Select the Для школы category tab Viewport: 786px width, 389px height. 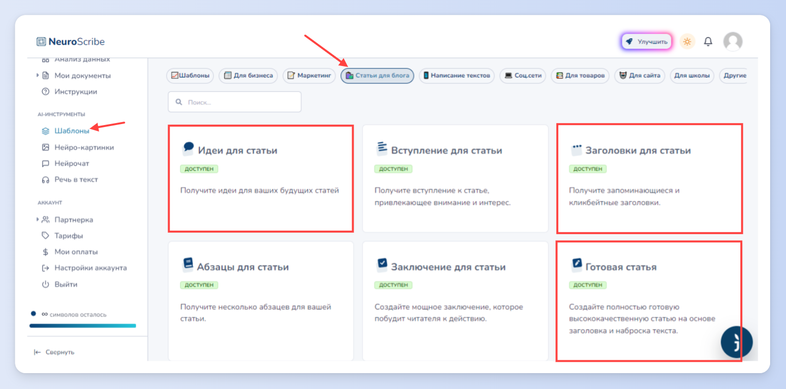(x=692, y=75)
